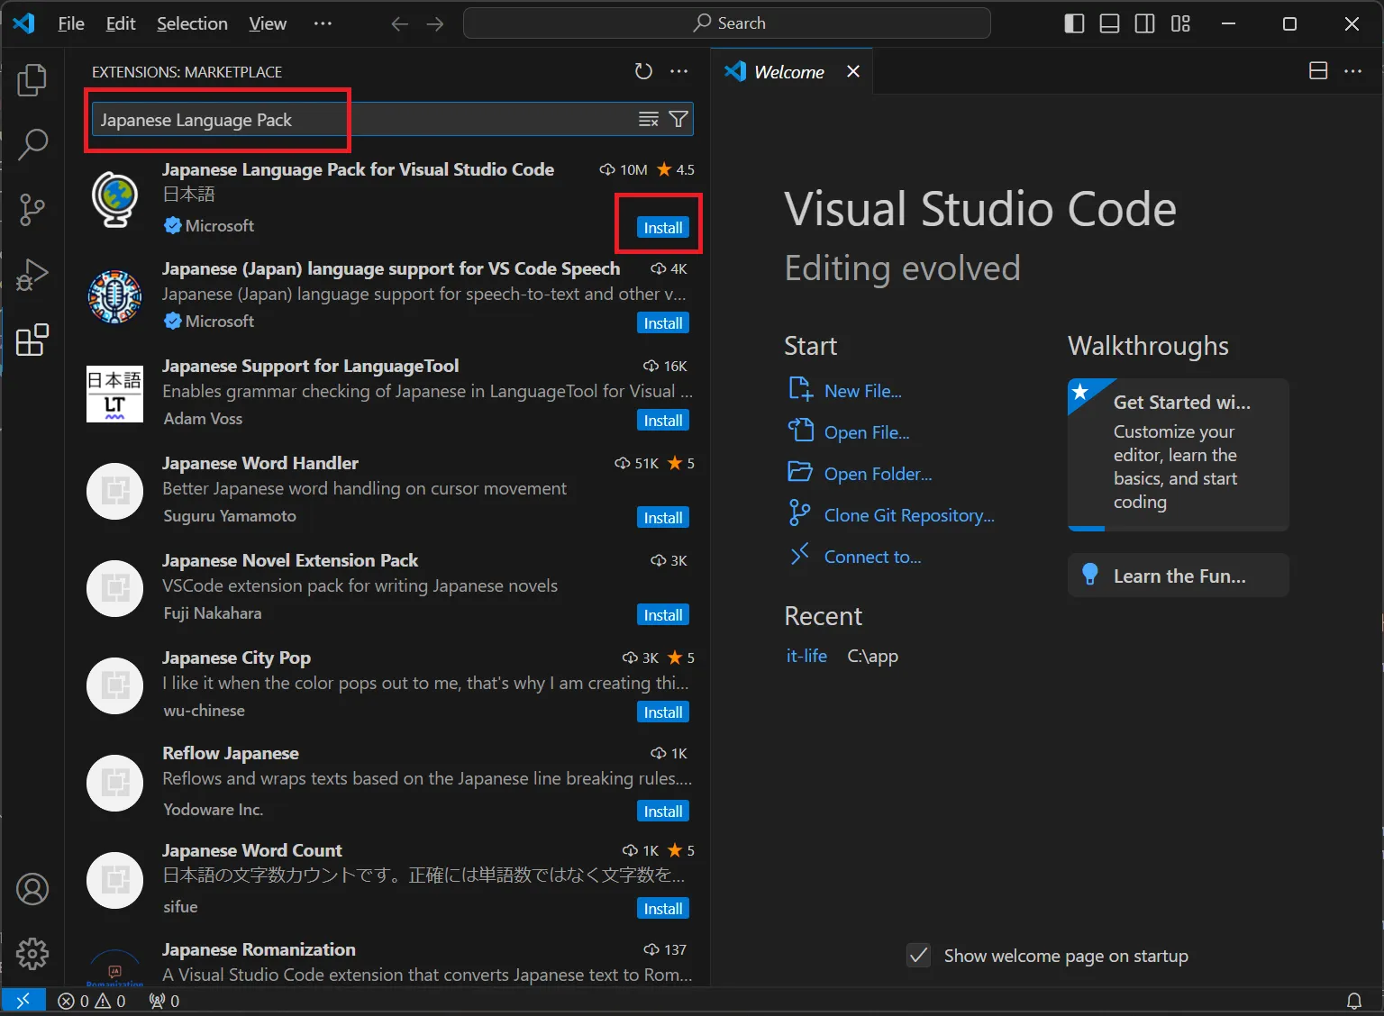Open remote window indicator in status bar

click(23, 1000)
